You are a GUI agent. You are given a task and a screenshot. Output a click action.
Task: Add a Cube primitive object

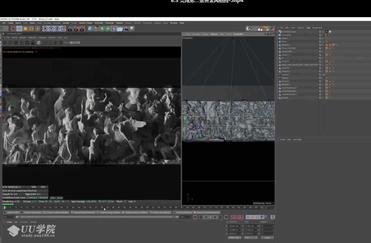pyautogui.click(x=90, y=29)
